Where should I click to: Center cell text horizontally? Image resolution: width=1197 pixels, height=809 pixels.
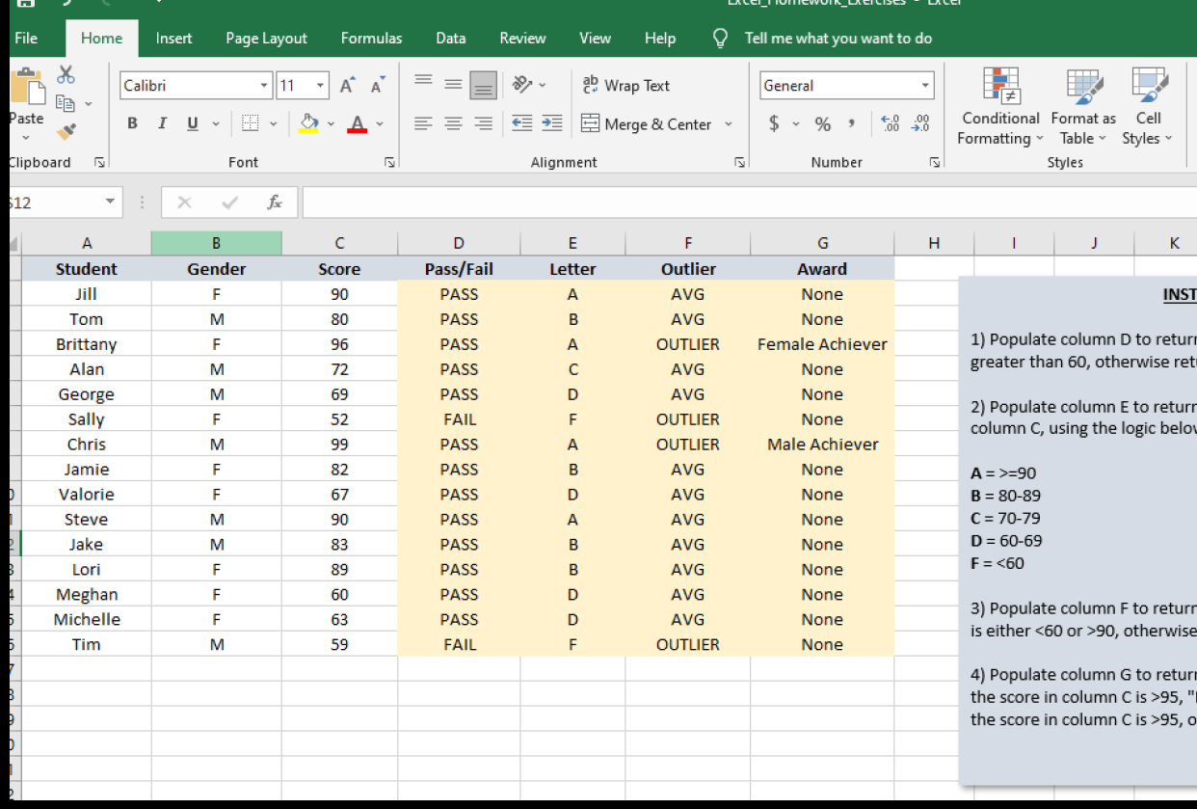pyautogui.click(x=453, y=124)
